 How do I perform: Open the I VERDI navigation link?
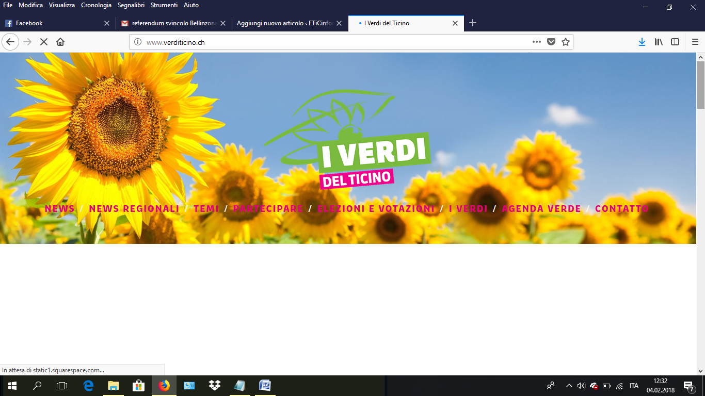pyautogui.click(x=468, y=209)
